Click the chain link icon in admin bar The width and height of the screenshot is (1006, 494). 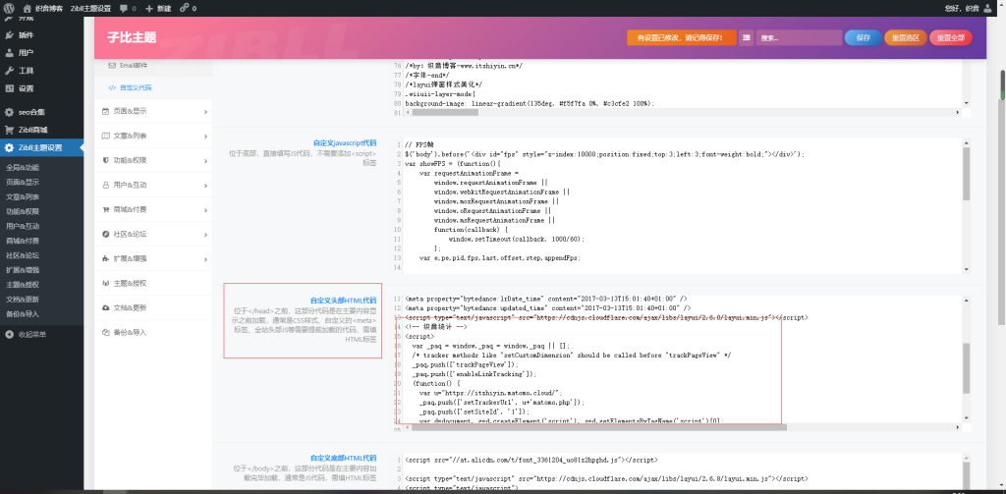tap(185, 7)
